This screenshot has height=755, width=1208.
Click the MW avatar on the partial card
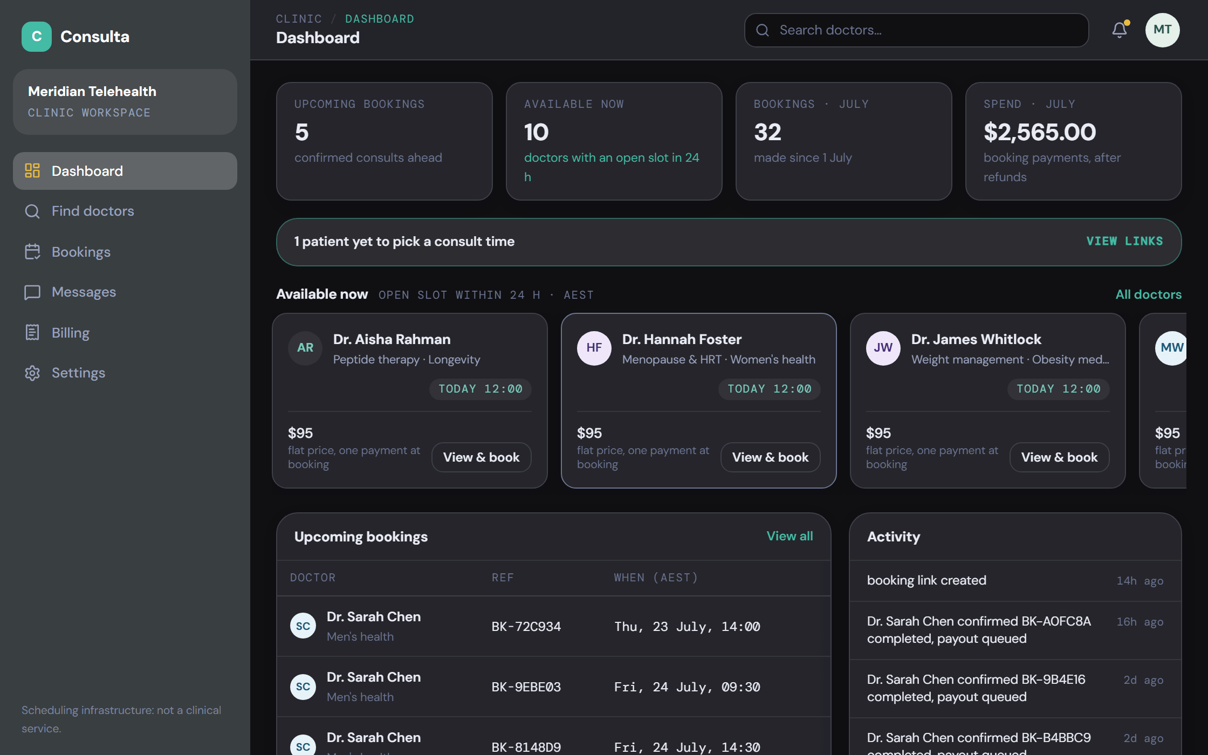1171,348
